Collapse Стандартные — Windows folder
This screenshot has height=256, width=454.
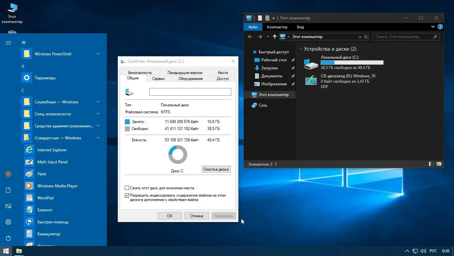point(98,138)
